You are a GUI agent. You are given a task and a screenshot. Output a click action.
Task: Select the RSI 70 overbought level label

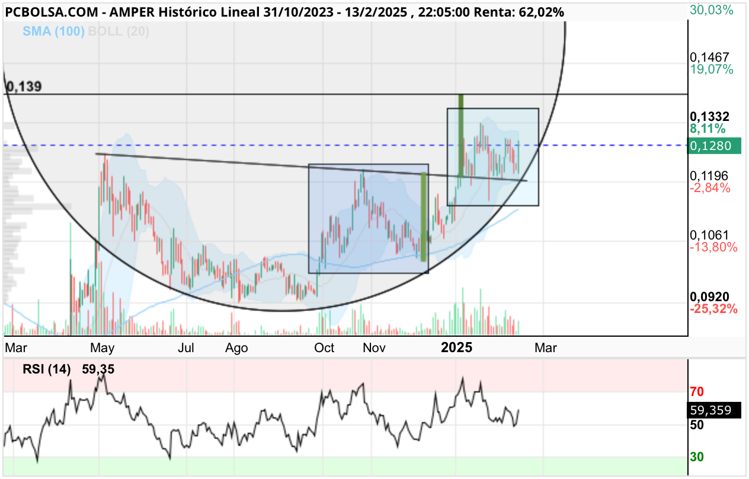coord(696,391)
